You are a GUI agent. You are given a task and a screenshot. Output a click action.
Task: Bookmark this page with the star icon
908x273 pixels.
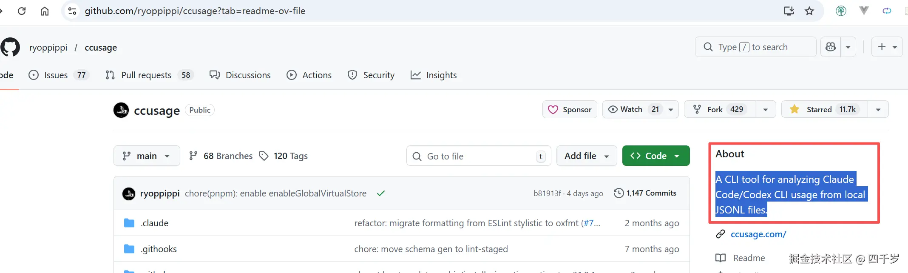809,11
